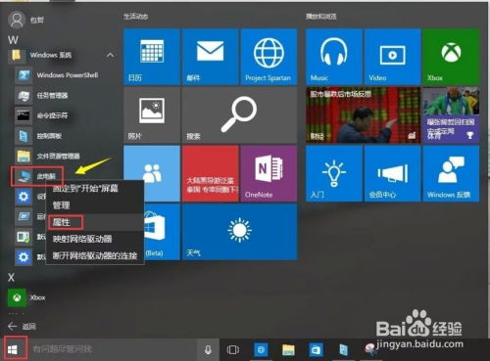The image size is (490, 361).
Task: Select the 此电脑 This PC entry
Action: pos(37,176)
